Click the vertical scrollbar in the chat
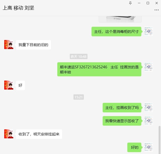161x154 pixels. 159,139
